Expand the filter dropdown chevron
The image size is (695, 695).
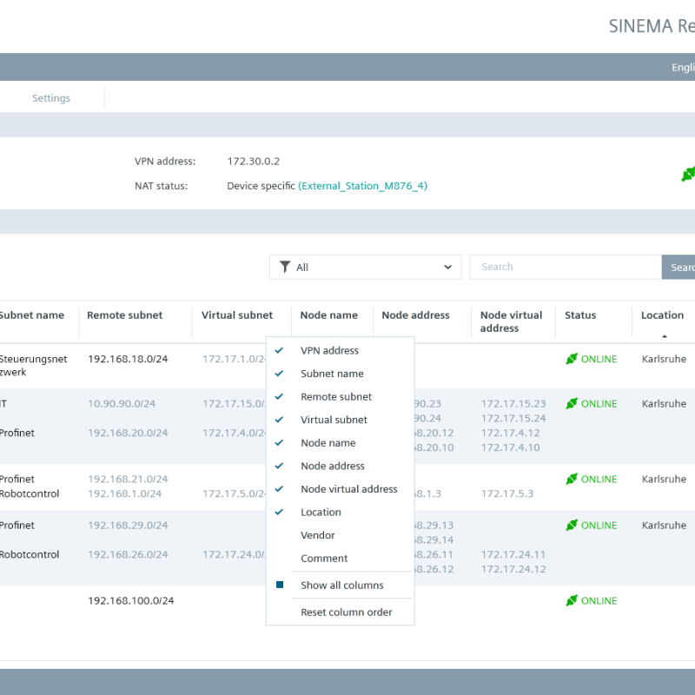pyautogui.click(x=447, y=268)
